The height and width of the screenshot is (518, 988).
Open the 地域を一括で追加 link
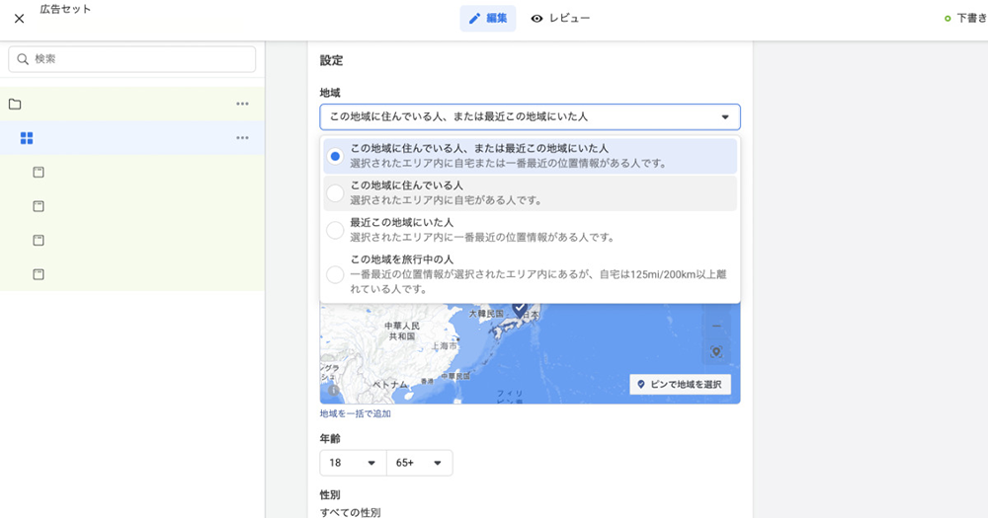point(356,413)
